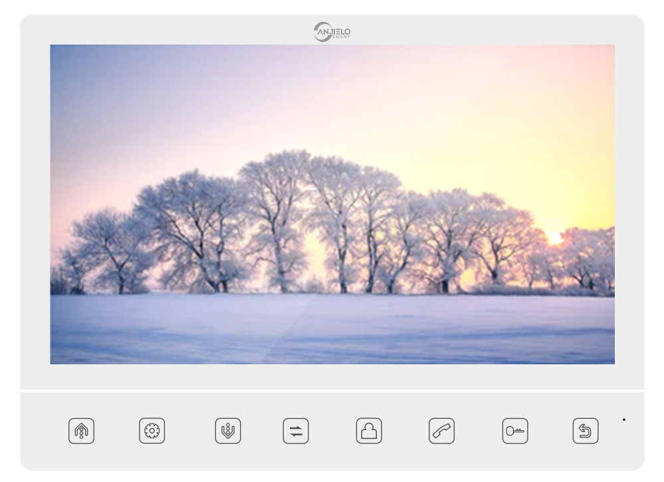664x482 pixels.
Task: Click the small microphone hole dot
Action: [623, 420]
